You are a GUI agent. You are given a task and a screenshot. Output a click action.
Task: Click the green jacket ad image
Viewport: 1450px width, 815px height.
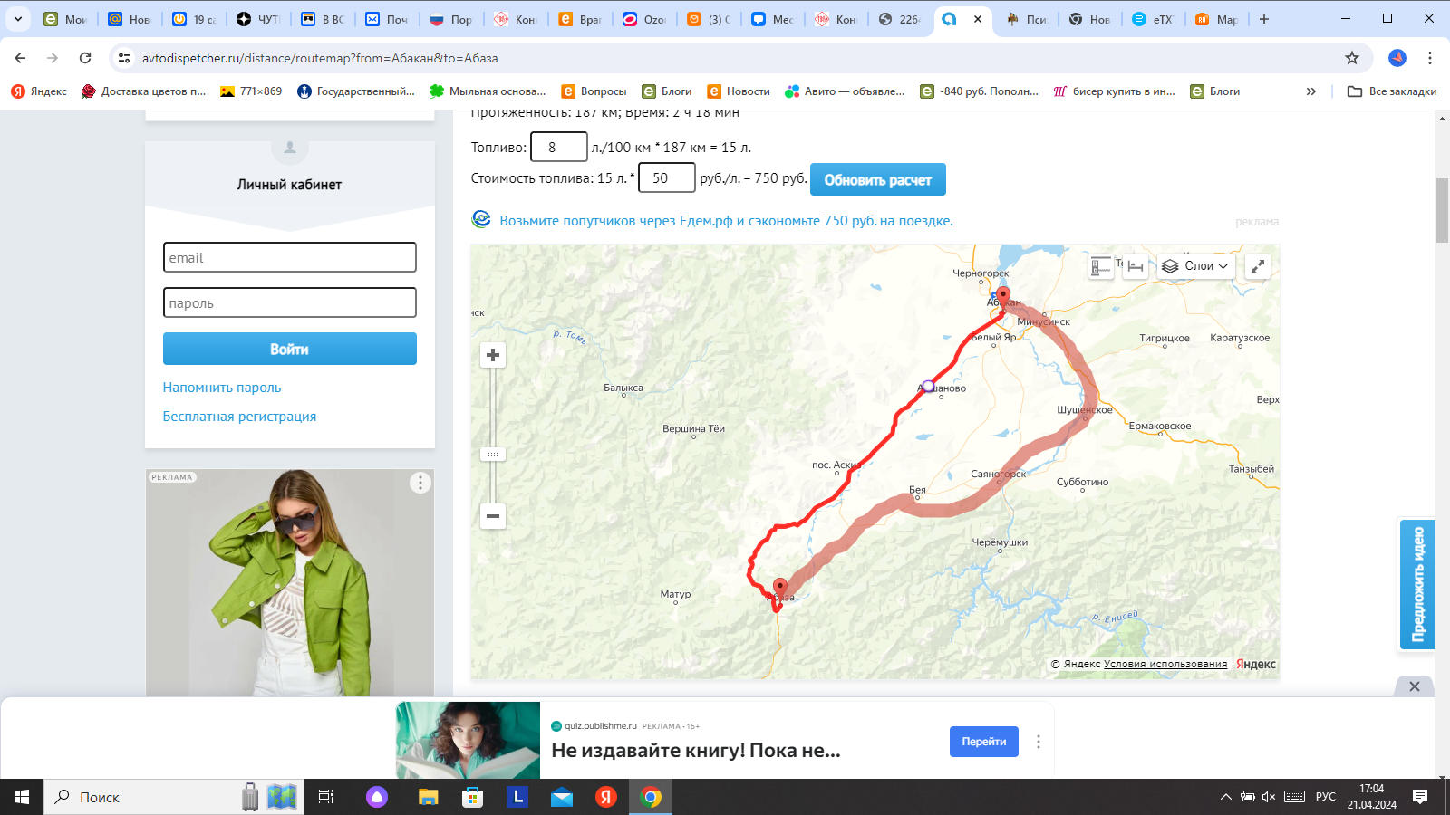pyautogui.click(x=290, y=582)
